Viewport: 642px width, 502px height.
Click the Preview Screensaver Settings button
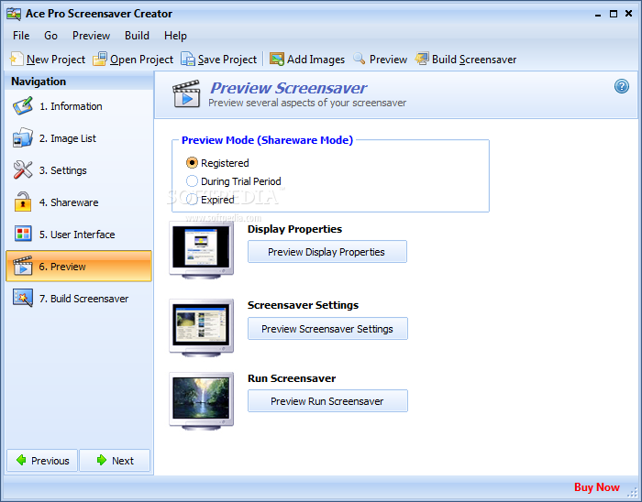coord(327,328)
